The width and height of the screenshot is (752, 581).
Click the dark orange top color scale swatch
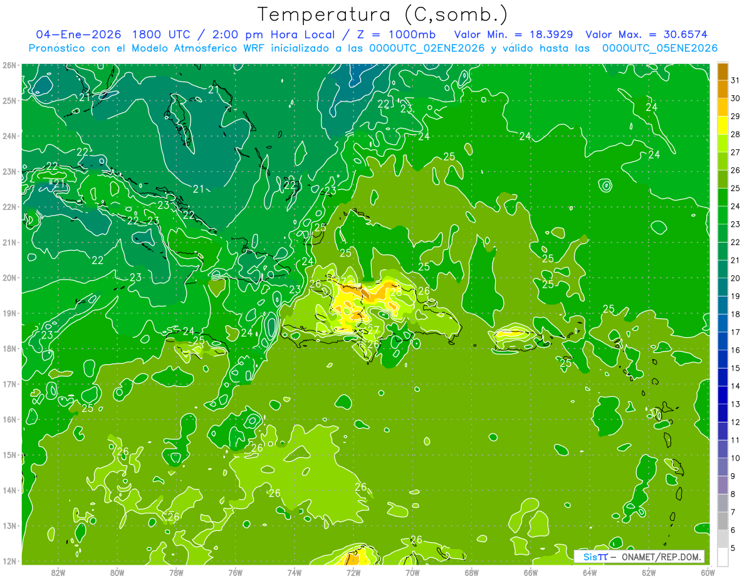pyautogui.click(x=723, y=71)
